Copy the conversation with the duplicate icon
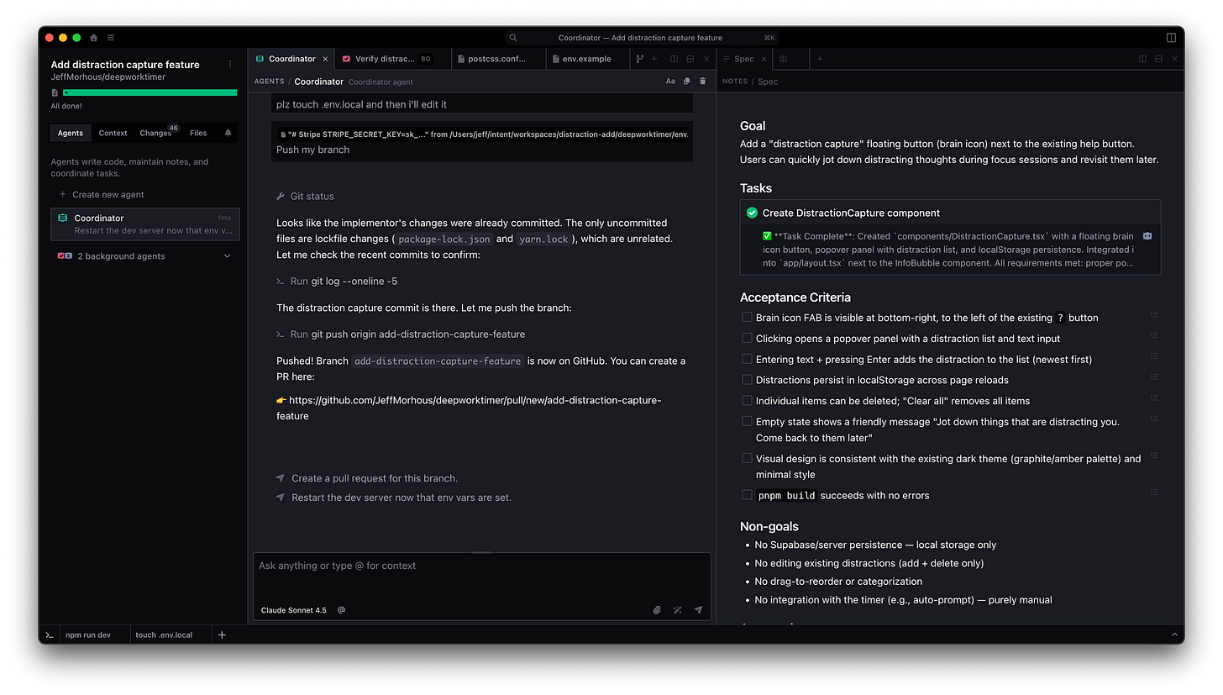1223x695 pixels. click(x=685, y=81)
